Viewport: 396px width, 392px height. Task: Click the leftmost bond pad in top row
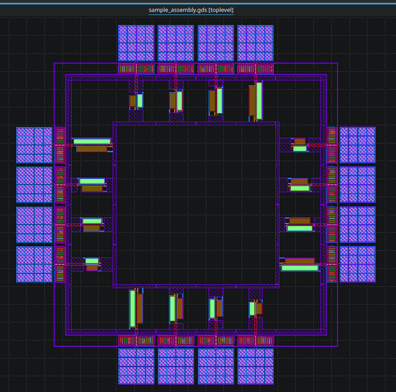coord(136,43)
